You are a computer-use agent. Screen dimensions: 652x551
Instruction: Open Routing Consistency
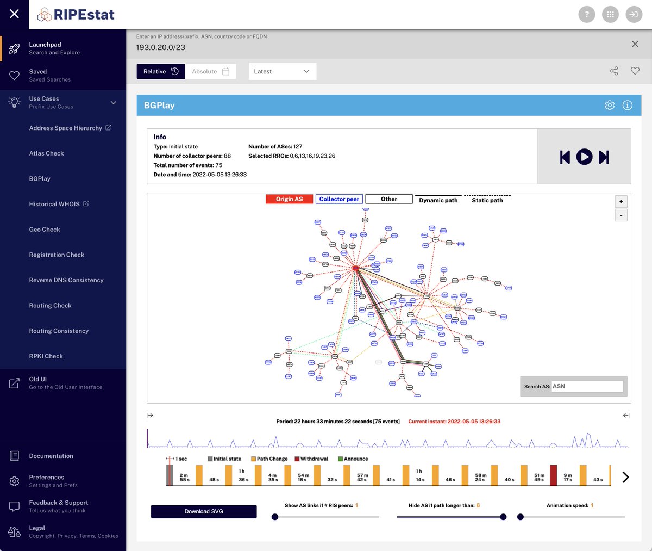59,331
